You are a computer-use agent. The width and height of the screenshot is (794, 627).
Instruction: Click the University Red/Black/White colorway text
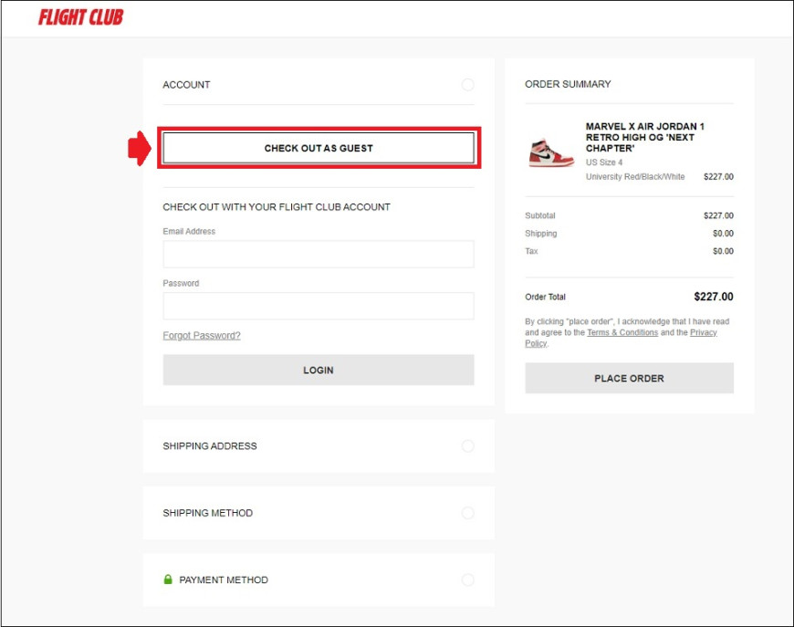(635, 176)
